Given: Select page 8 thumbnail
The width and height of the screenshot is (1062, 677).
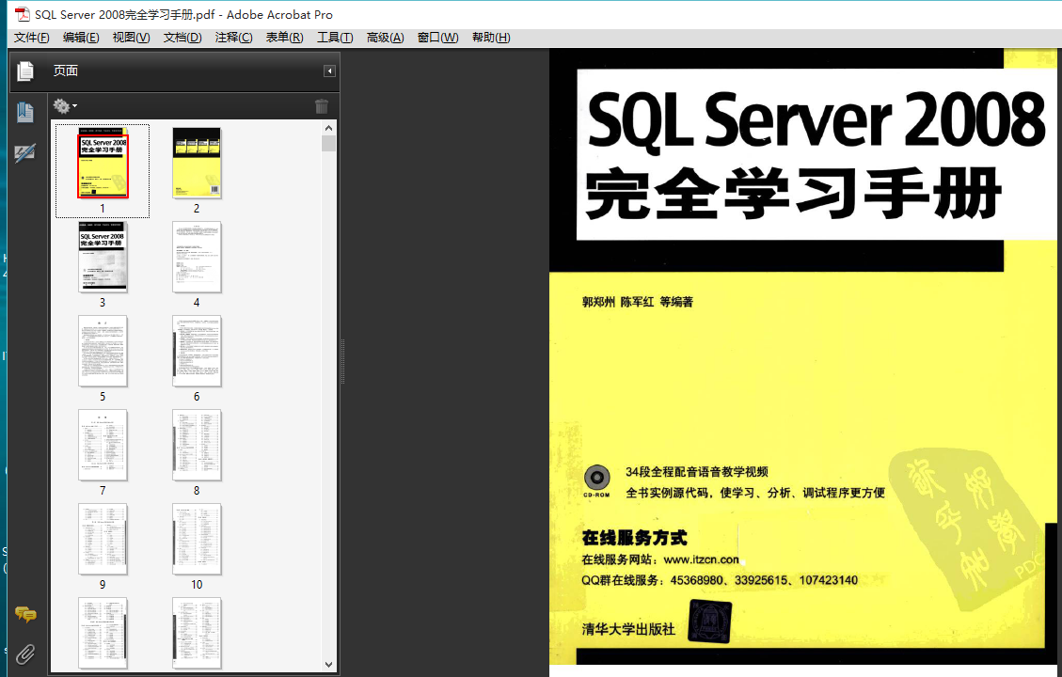Looking at the screenshot, I should click(197, 445).
